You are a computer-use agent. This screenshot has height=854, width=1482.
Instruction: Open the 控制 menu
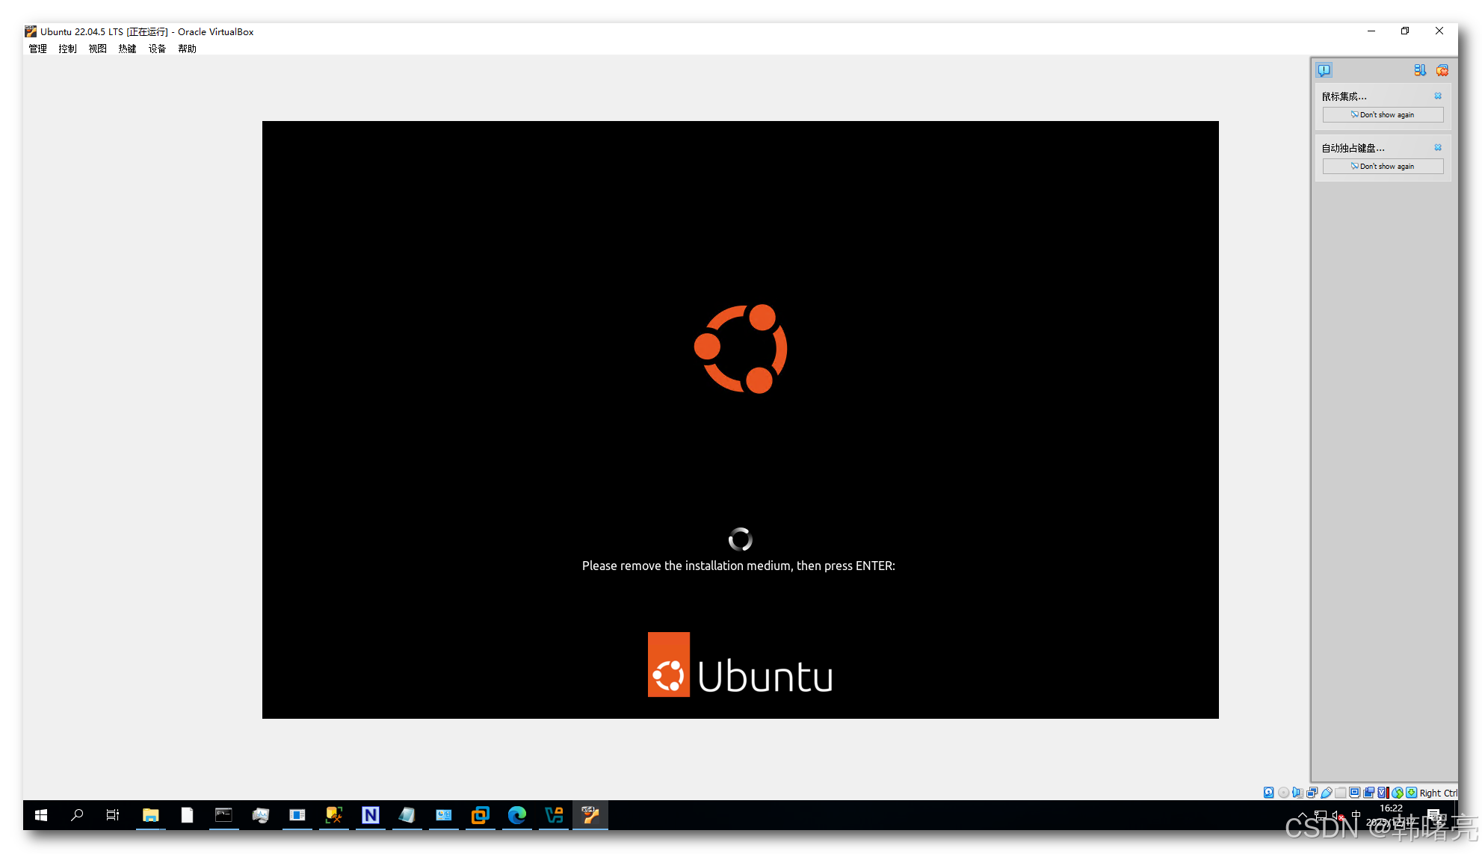pyautogui.click(x=67, y=49)
